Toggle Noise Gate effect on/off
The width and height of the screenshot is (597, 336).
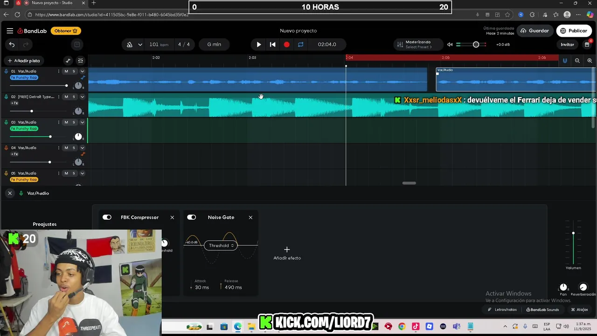coord(191,217)
